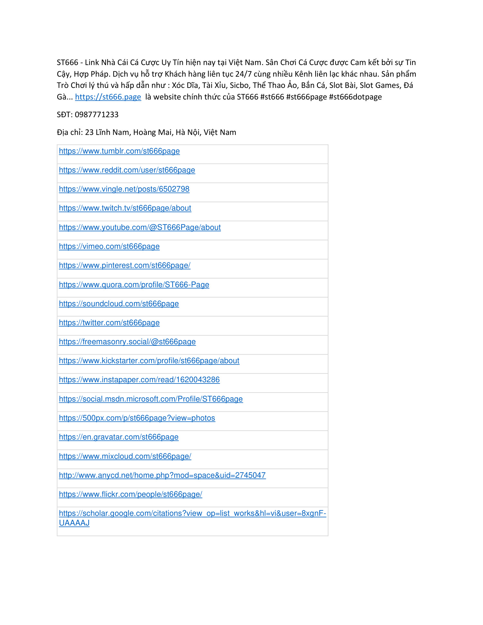Click the Twitter st666page link
The width and height of the screenshot is (483, 625).
[109, 323]
